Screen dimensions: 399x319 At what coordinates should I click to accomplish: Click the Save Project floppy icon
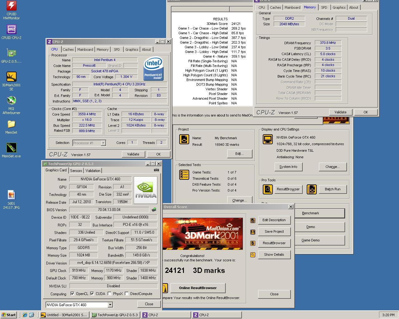tap(253, 232)
